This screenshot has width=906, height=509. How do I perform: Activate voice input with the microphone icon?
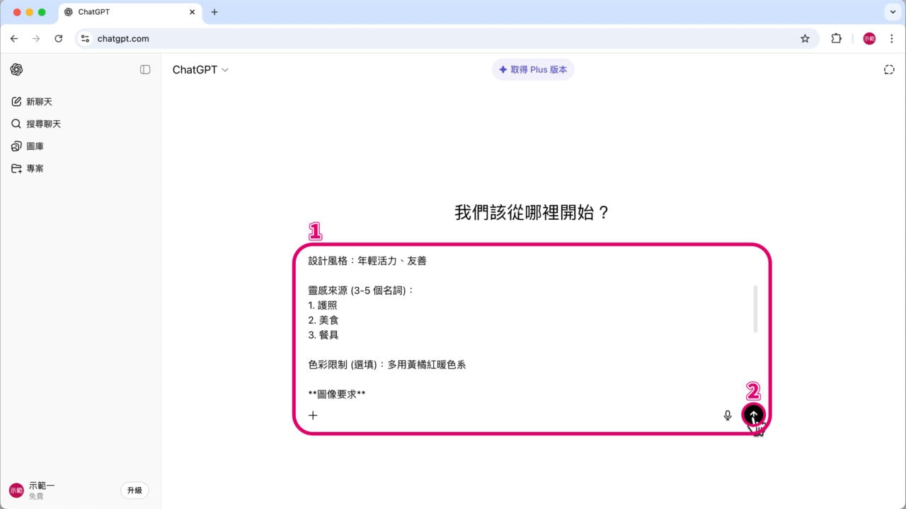[x=728, y=415]
